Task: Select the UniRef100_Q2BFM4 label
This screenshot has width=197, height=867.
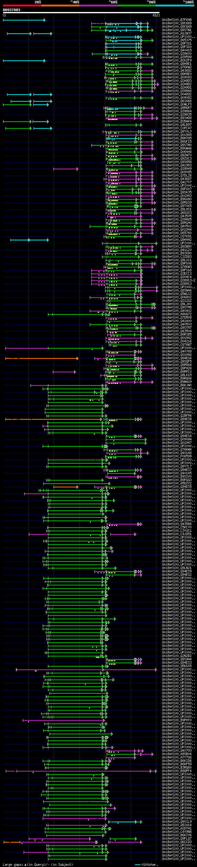Action: [x=177, y=416]
